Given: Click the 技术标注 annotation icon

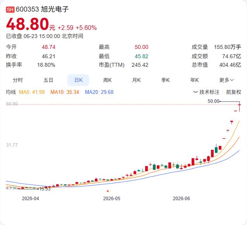Looking at the screenshot, I should click(x=196, y=92).
